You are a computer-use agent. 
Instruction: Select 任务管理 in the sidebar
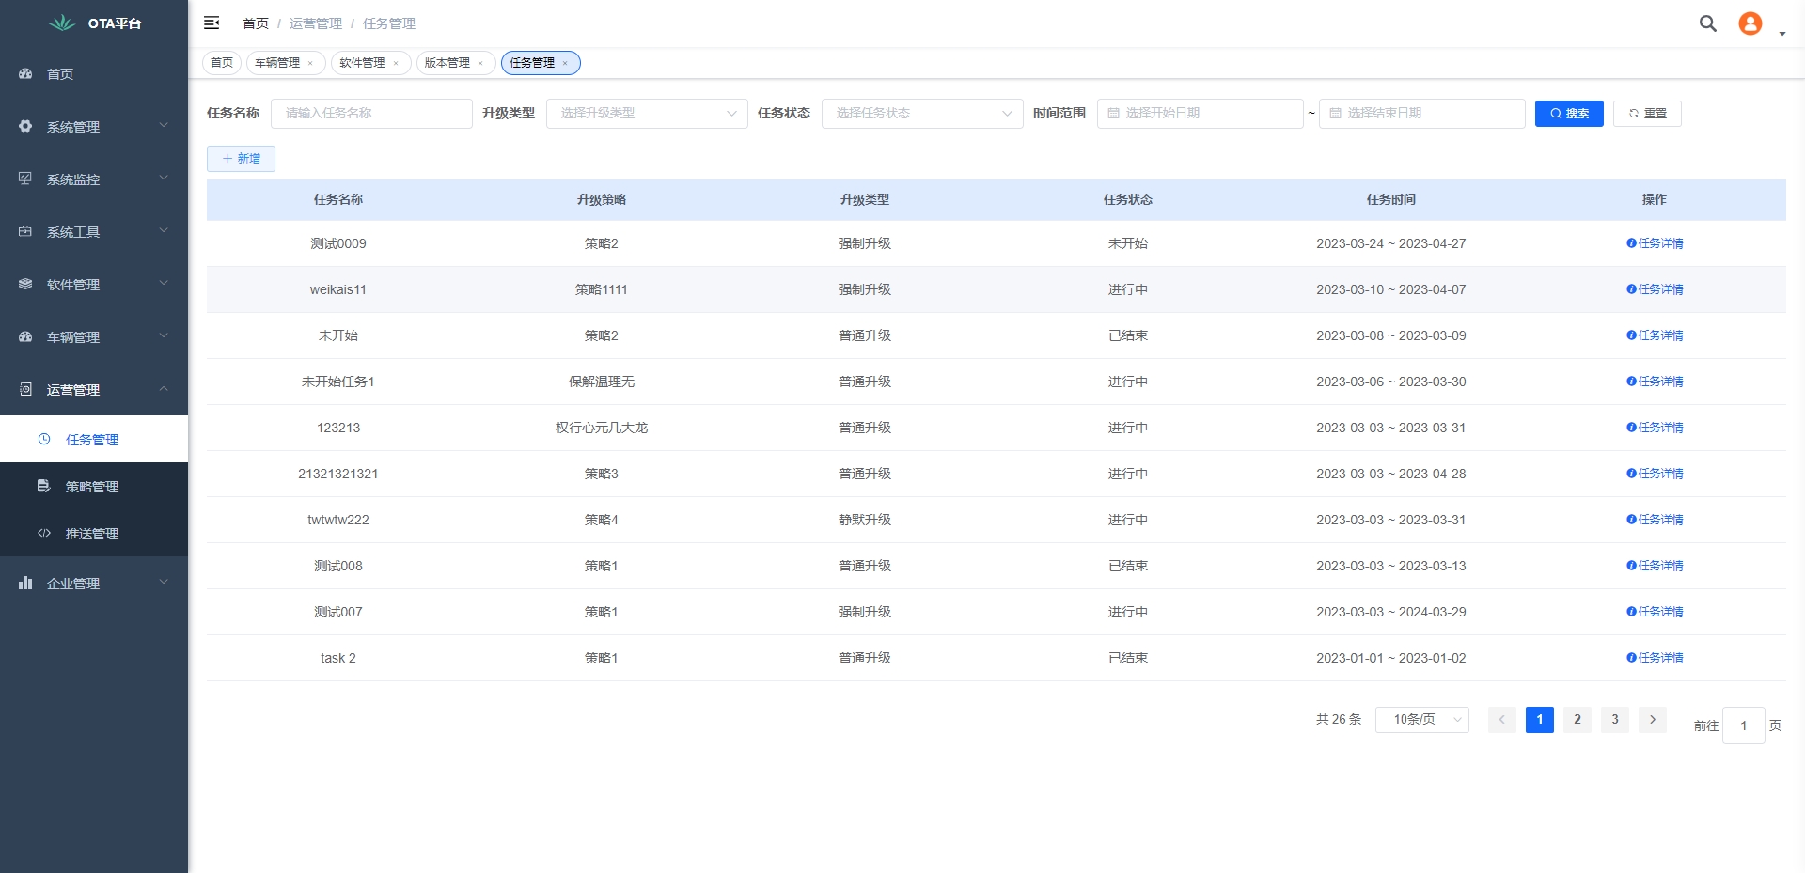pyautogui.click(x=94, y=439)
